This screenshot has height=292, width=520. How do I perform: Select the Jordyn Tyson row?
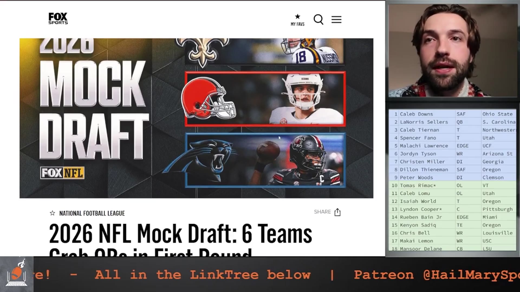(x=453, y=154)
